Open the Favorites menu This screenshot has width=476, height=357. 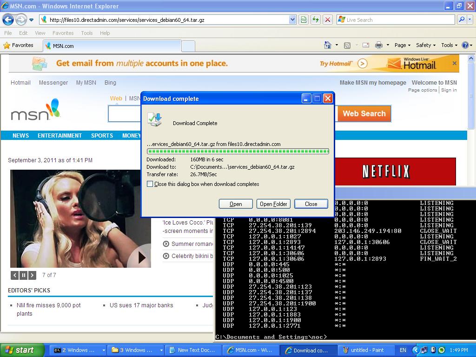(63, 33)
